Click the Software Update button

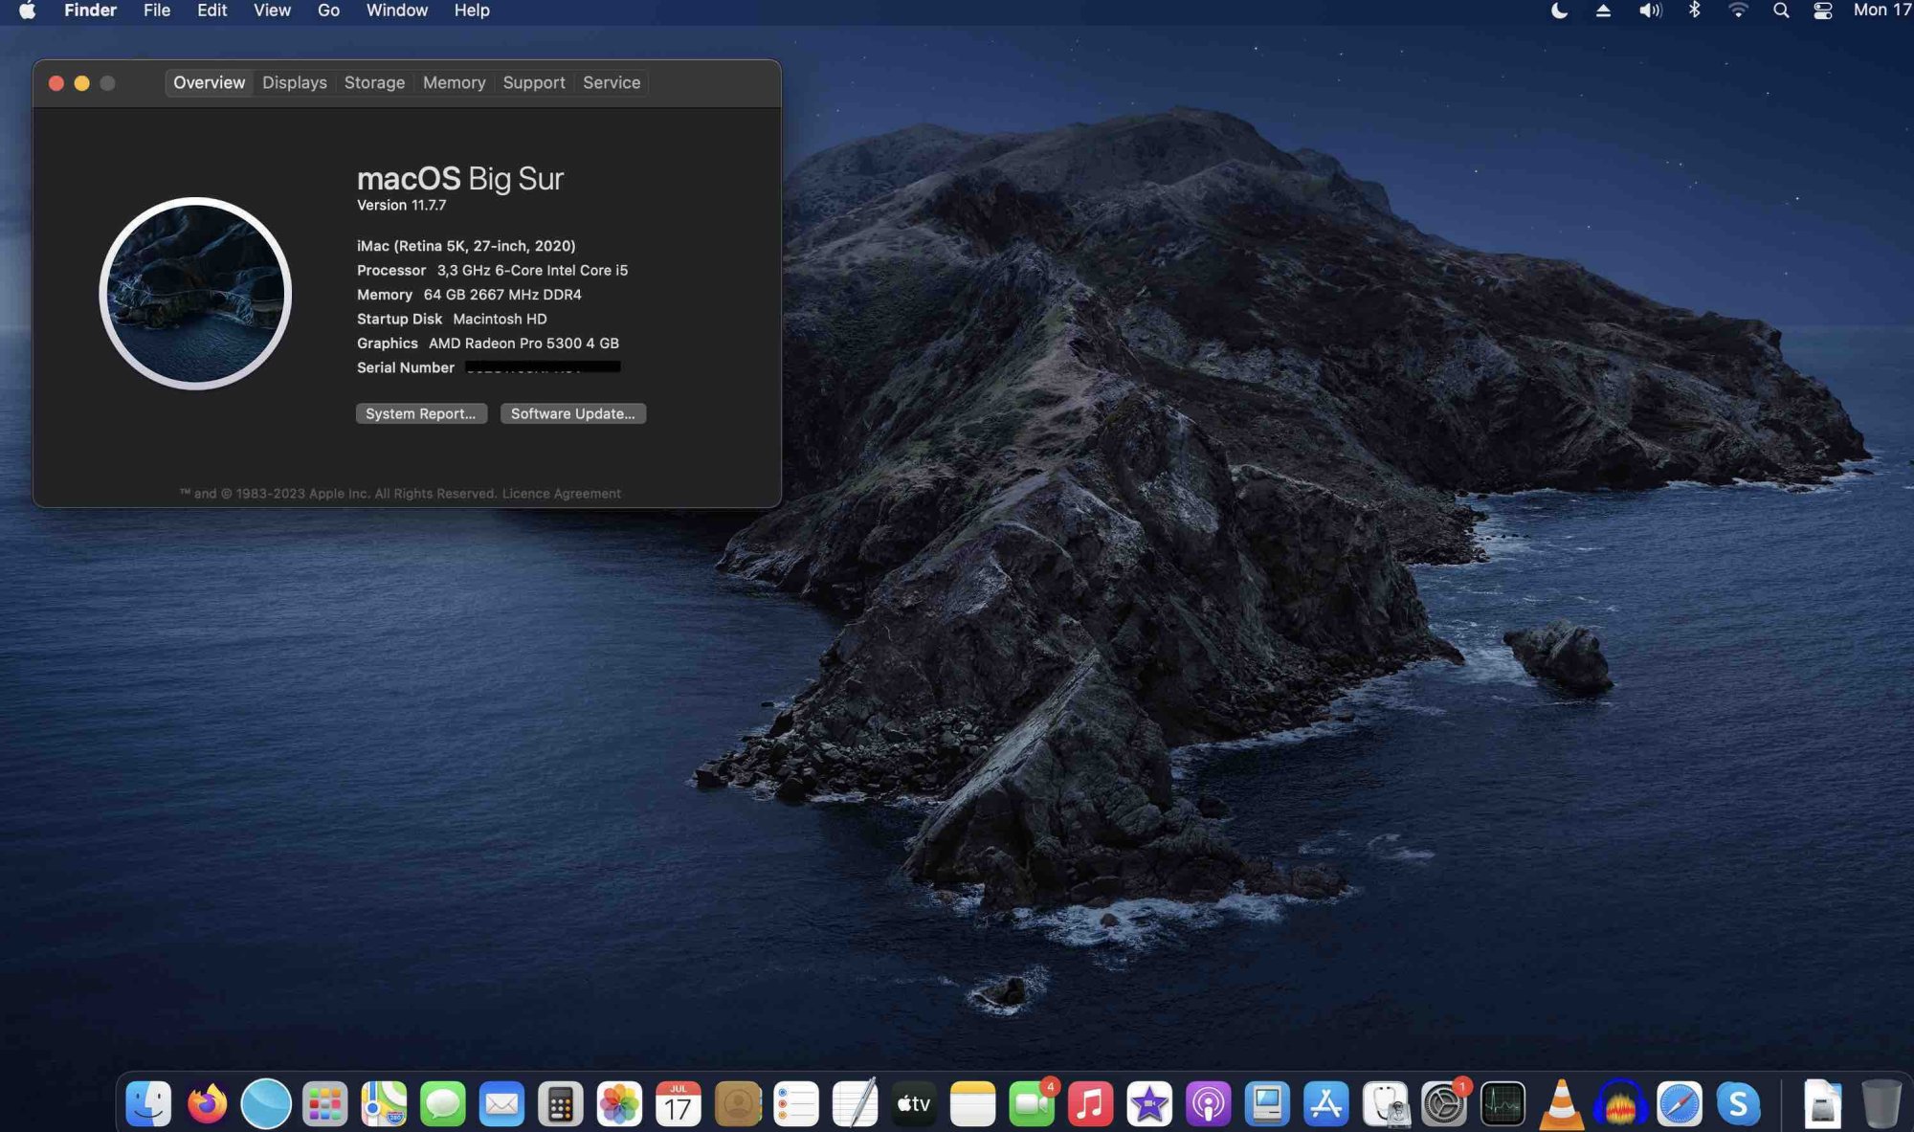[x=572, y=413]
